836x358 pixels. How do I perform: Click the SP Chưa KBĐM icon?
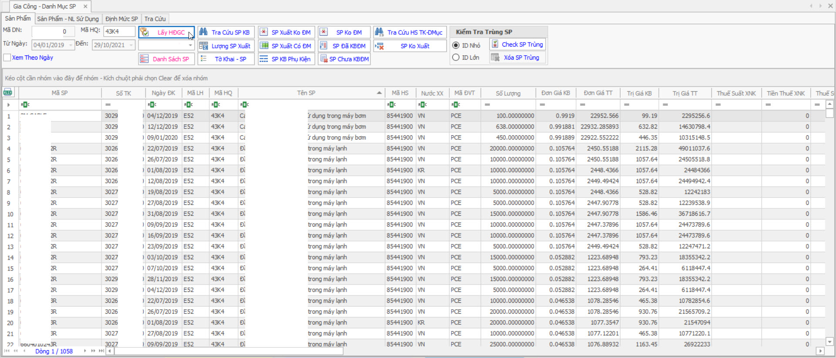(x=324, y=59)
